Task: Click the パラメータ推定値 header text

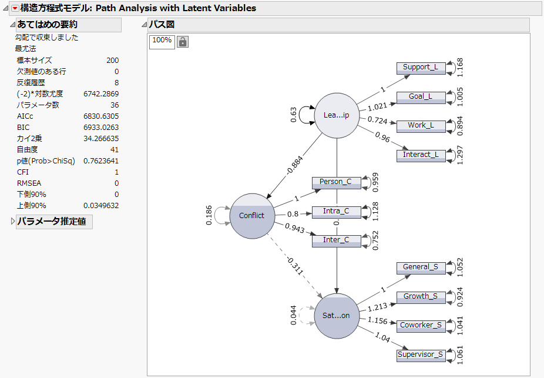Action: tap(52, 221)
